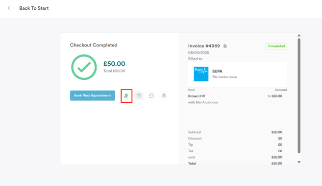
Task: Print the invoice using printer icon
Action: click(164, 95)
